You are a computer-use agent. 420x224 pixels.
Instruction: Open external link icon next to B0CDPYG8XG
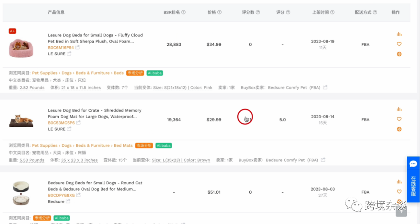(78, 195)
